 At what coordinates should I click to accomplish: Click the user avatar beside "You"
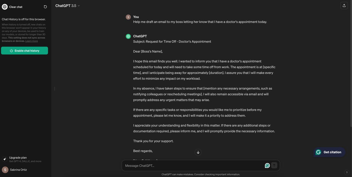tap(128, 17)
